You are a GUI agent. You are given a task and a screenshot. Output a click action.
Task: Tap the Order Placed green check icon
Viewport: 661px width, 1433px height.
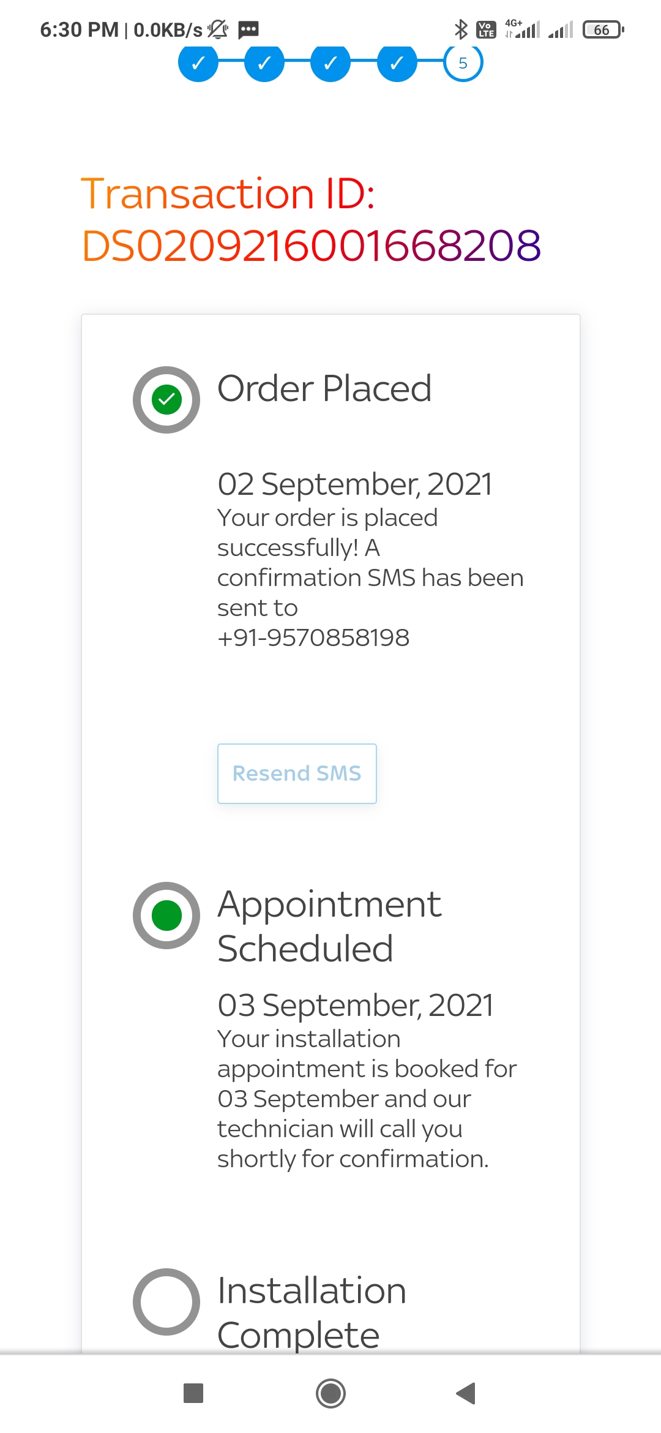click(x=166, y=400)
